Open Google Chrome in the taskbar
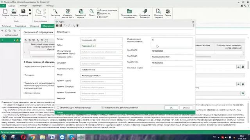Screen dimensions: 250x140 [x=33, y=137]
